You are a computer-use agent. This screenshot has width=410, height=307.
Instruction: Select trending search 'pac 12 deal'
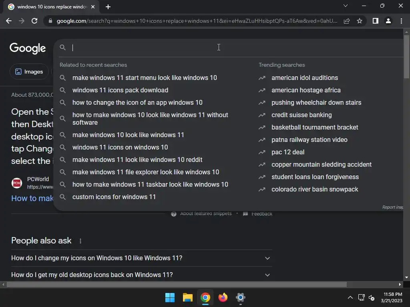(288, 152)
